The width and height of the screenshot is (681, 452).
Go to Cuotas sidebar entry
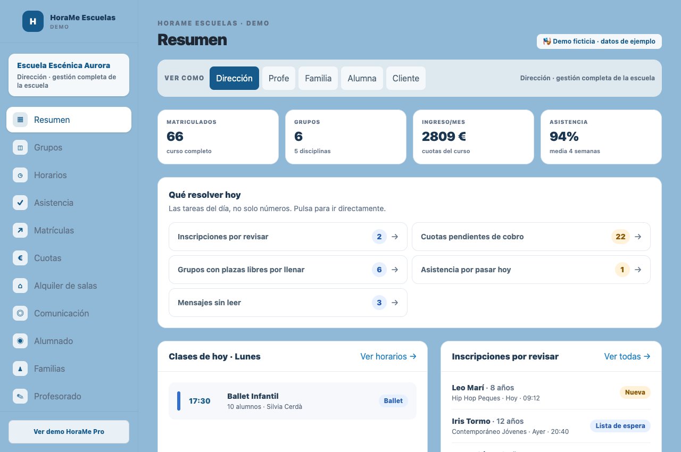coord(69,258)
